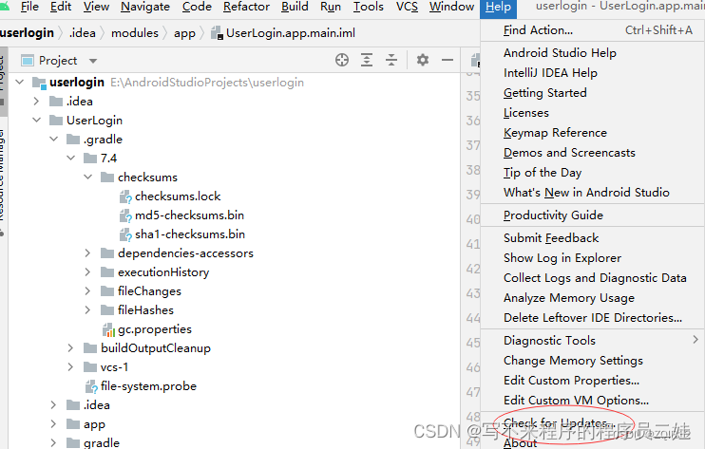Click the userlogin root module folder icon
Screen dimensions: 705x449
click(x=39, y=83)
